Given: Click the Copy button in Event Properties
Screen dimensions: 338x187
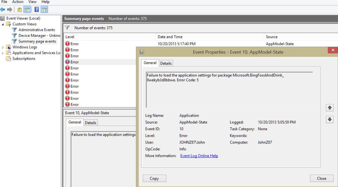Looking at the screenshot, I should (x=154, y=178).
